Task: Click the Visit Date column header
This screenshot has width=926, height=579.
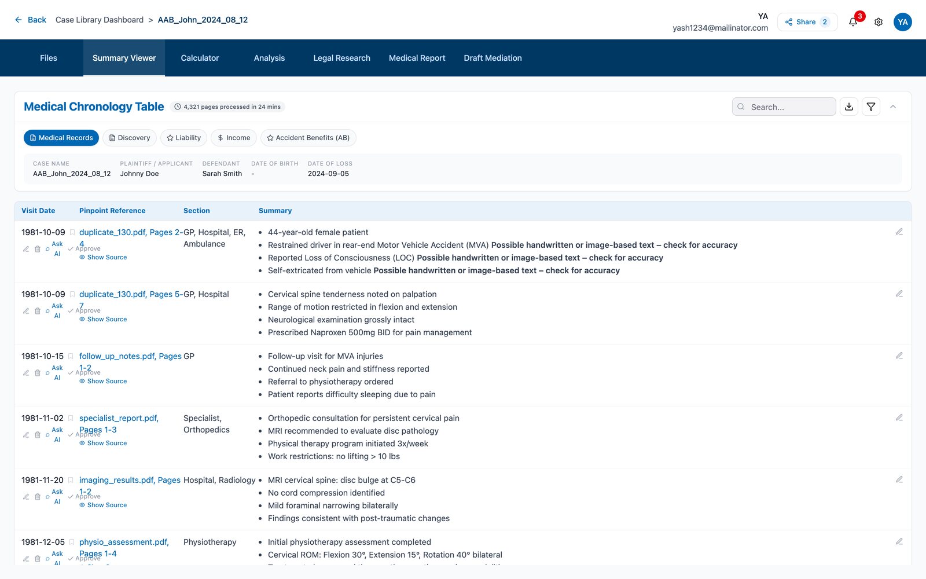Action: point(38,211)
